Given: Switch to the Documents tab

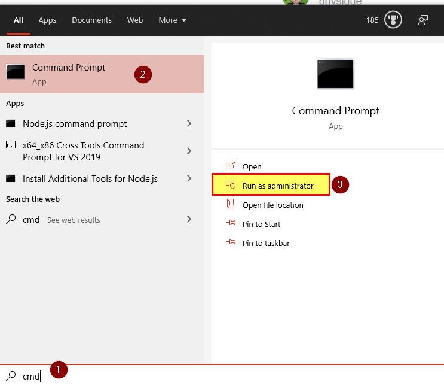Looking at the screenshot, I should point(91,20).
